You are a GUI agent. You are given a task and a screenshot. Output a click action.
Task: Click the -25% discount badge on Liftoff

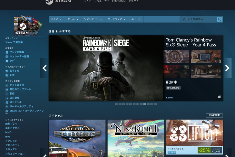point(204,150)
